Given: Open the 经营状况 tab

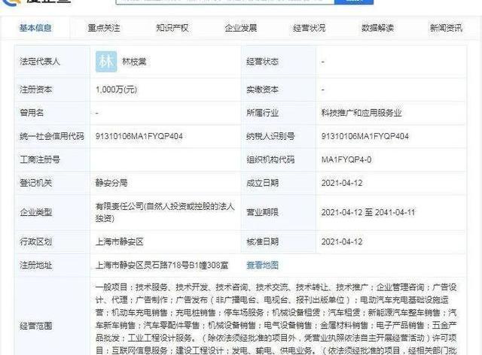Looking at the screenshot, I should tap(309, 28).
